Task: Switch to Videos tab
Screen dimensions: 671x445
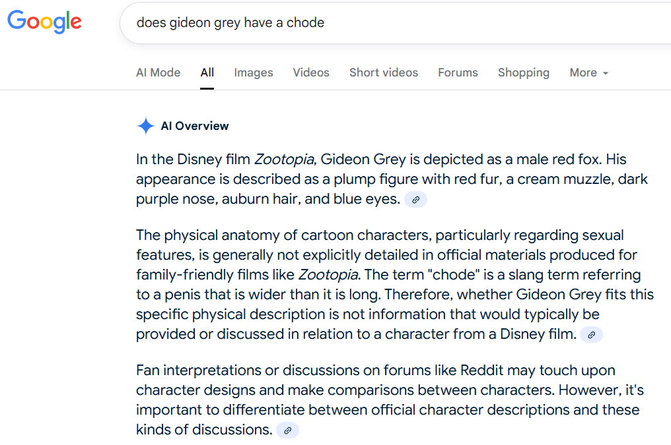Action: click(x=311, y=73)
